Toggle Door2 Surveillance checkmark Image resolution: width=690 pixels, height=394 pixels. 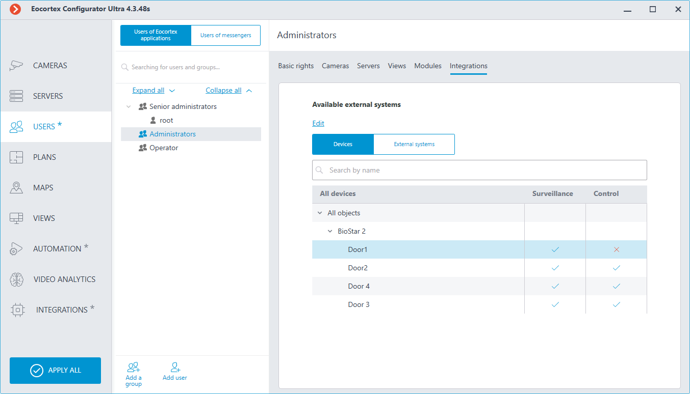555,268
